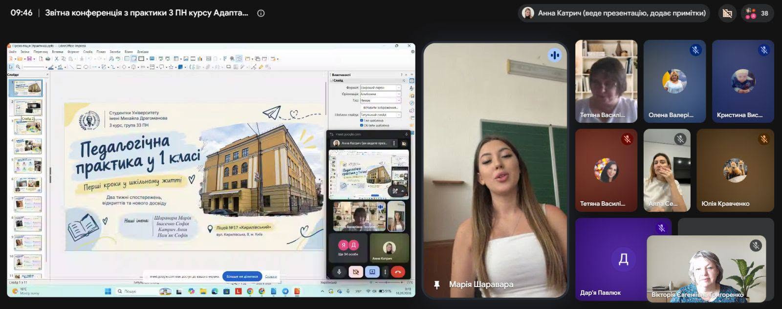Viewport: 782px width, 309px height.
Task: Unpin Марія Шаравара's tile using the pin icon
Action: 437,284
